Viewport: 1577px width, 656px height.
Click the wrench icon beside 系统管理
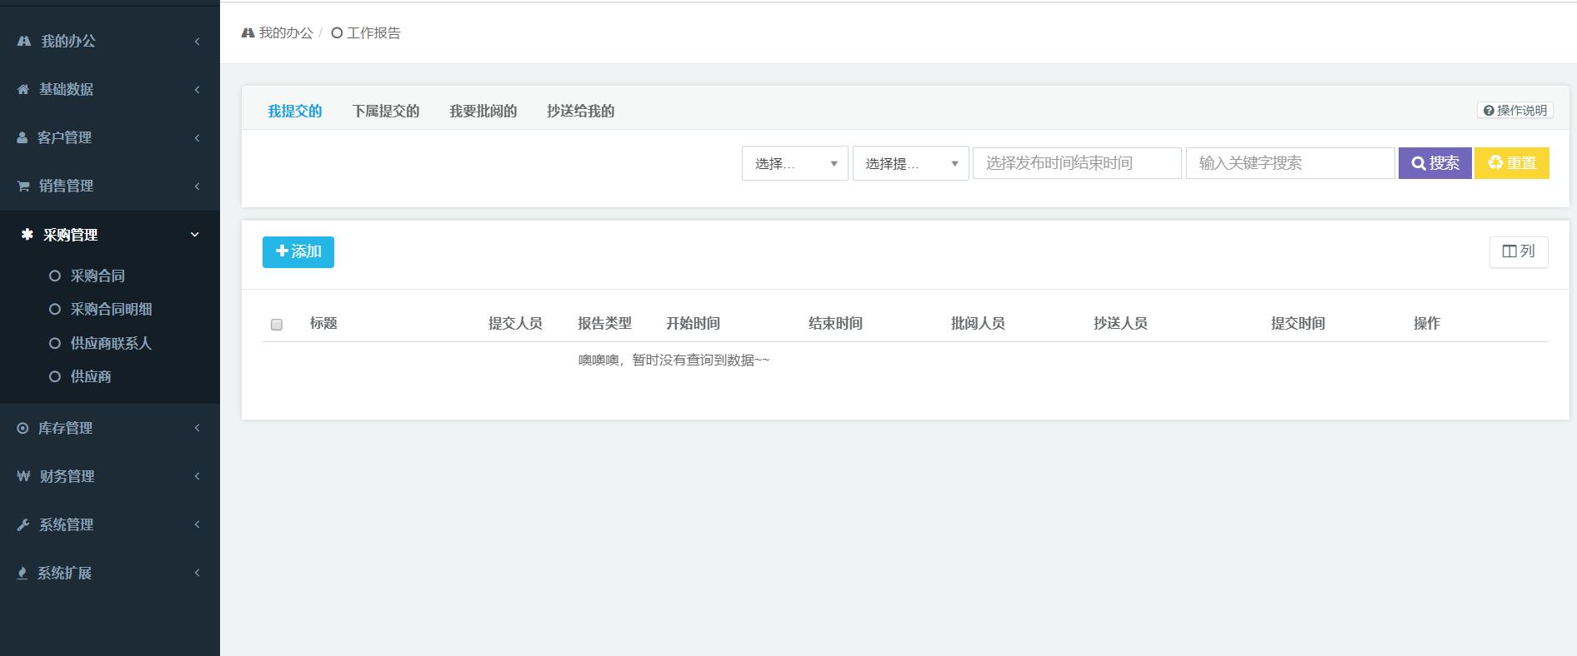(23, 524)
